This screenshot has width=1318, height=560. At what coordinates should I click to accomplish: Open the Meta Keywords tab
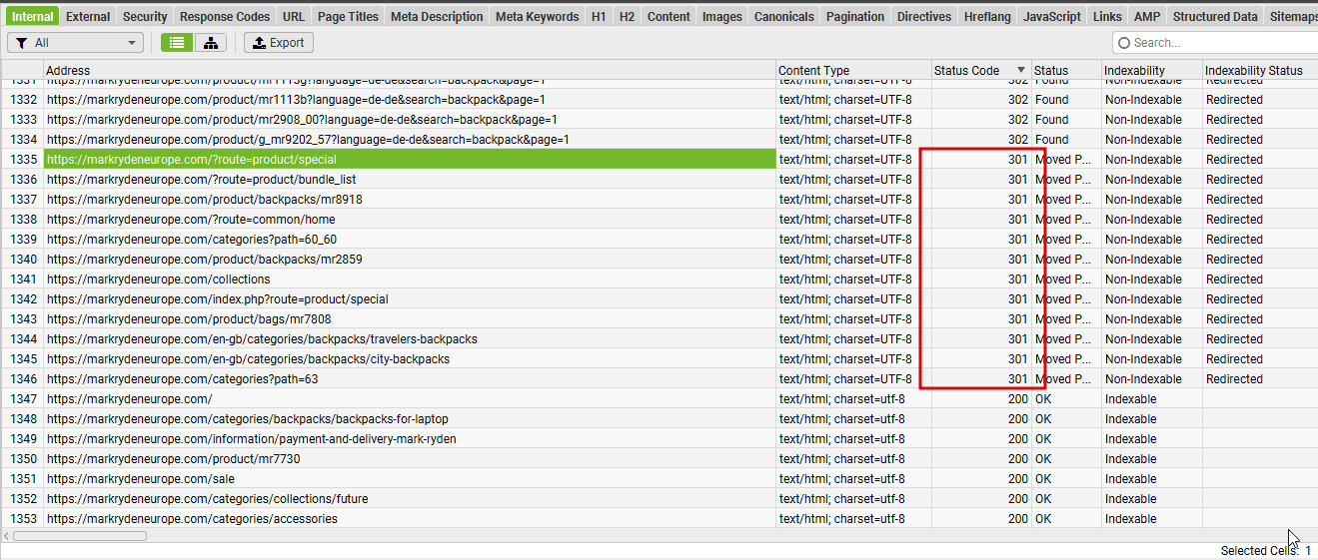tap(537, 16)
